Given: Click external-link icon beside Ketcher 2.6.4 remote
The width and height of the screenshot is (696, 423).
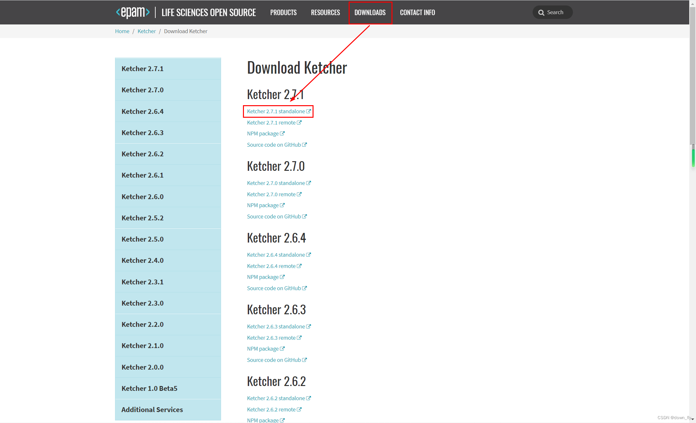Looking at the screenshot, I should tap(299, 266).
